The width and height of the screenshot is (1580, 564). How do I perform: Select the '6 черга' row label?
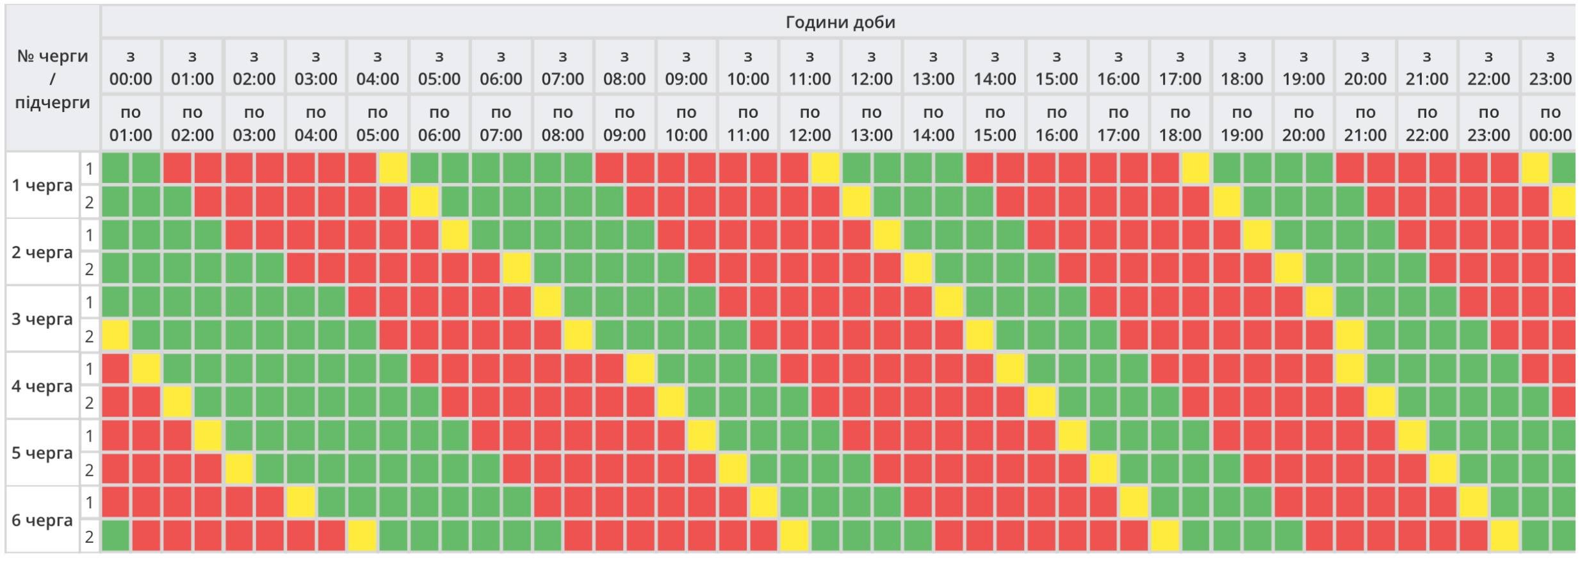42,520
